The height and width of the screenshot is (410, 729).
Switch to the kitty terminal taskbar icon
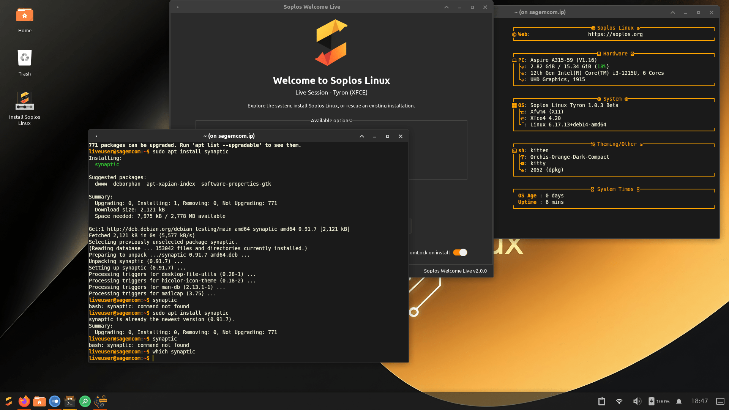click(70, 401)
